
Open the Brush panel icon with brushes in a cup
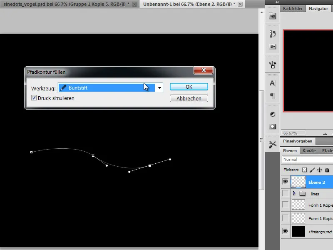coord(272,65)
